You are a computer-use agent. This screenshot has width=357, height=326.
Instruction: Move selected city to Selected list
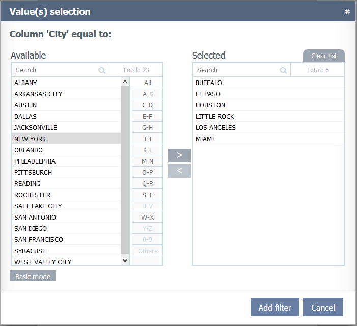[179, 155]
